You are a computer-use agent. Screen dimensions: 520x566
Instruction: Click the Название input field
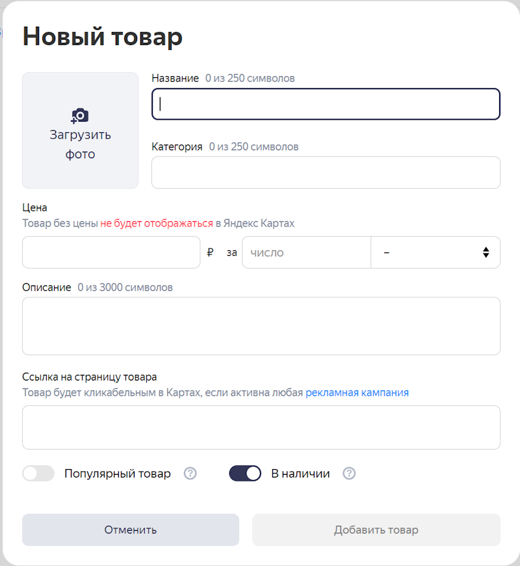pos(325,103)
